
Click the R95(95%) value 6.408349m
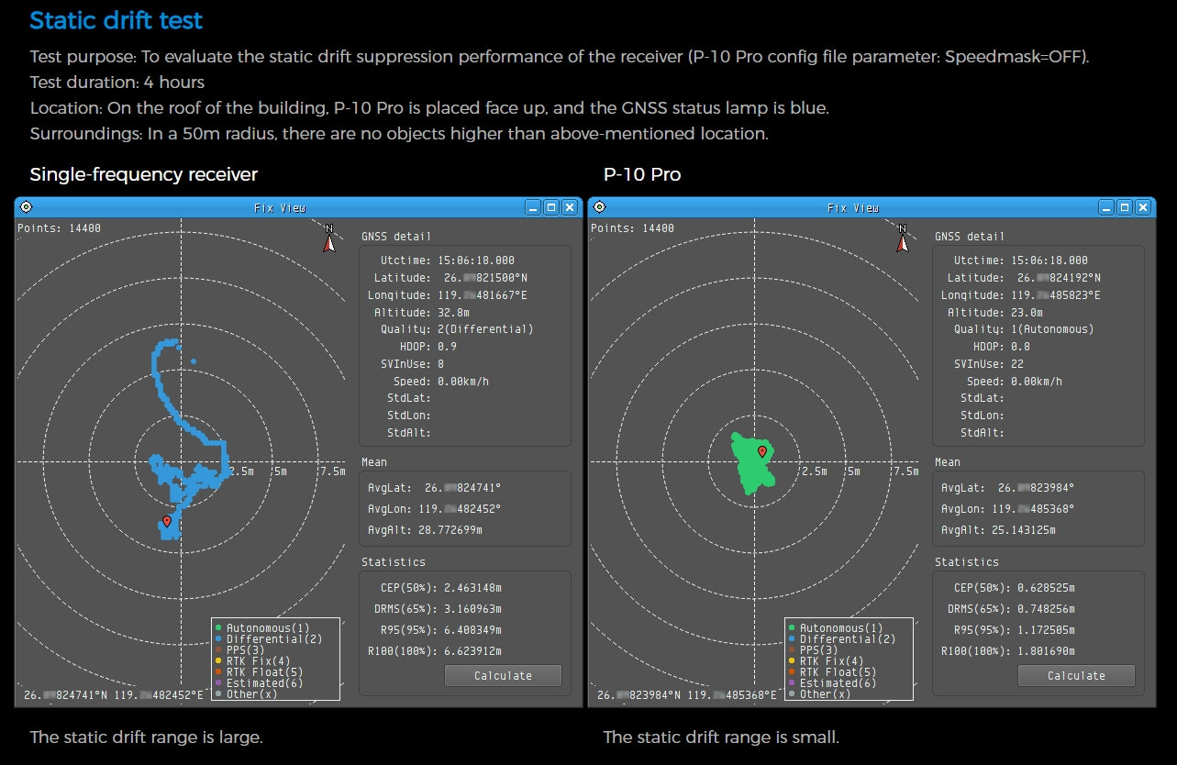coord(472,630)
